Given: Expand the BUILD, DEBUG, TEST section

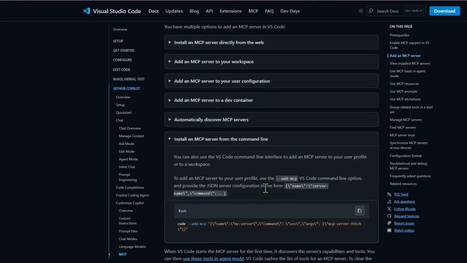Looking at the screenshot, I should click(x=129, y=79).
